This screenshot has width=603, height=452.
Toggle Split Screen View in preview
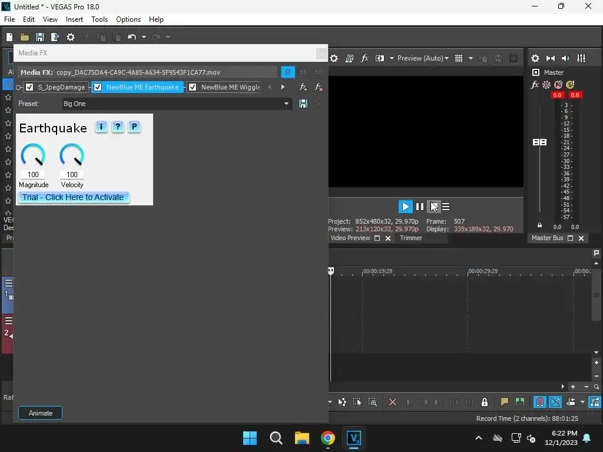(x=380, y=58)
